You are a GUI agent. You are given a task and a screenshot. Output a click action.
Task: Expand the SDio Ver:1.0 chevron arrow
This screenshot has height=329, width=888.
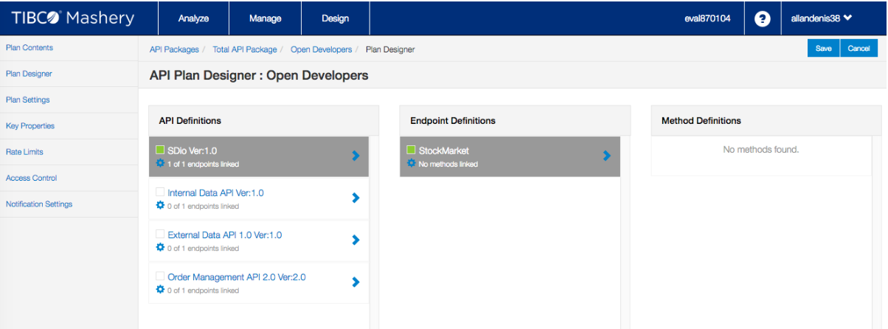coord(355,156)
